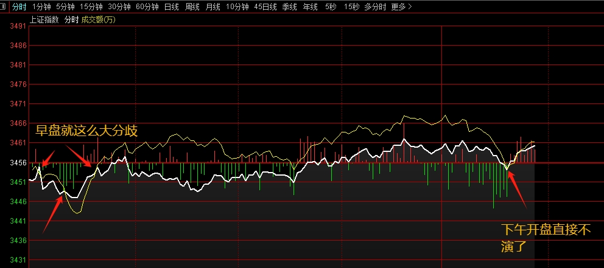The image size is (604, 268).
Task: Switch to the 5秒 period
Action: [x=331, y=7]
